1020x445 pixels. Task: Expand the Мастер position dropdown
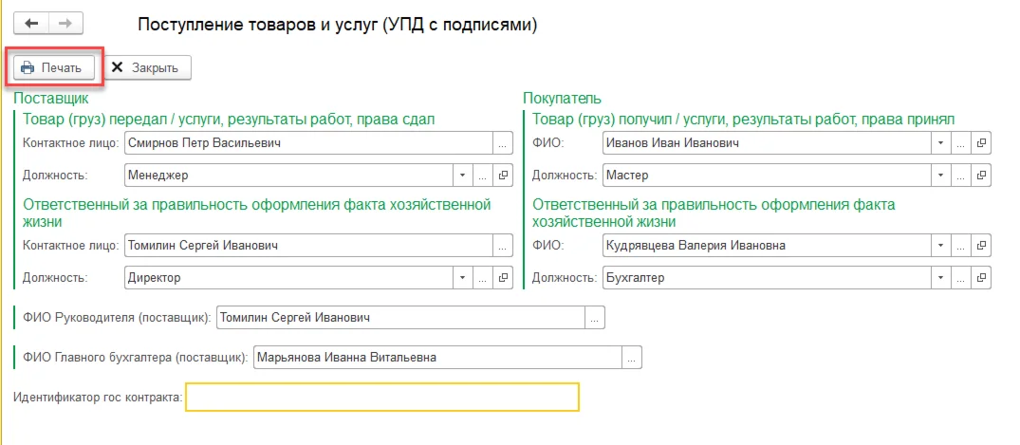(940, 176)
